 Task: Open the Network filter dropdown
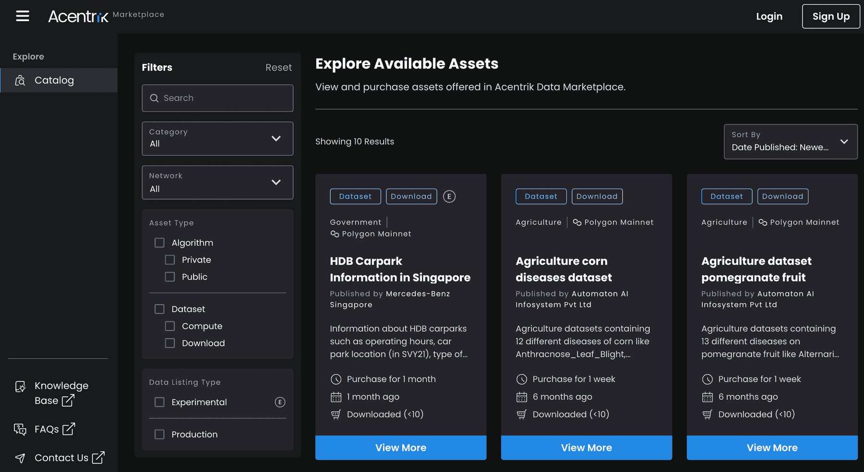pyautogui.click(x=276, y=182)
